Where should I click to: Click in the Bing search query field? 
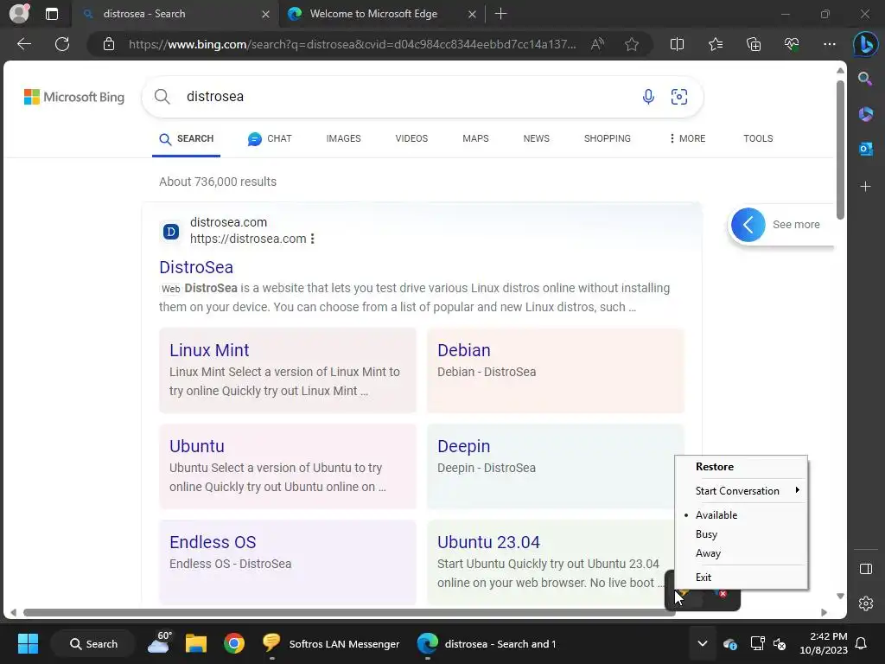[406, 97]
